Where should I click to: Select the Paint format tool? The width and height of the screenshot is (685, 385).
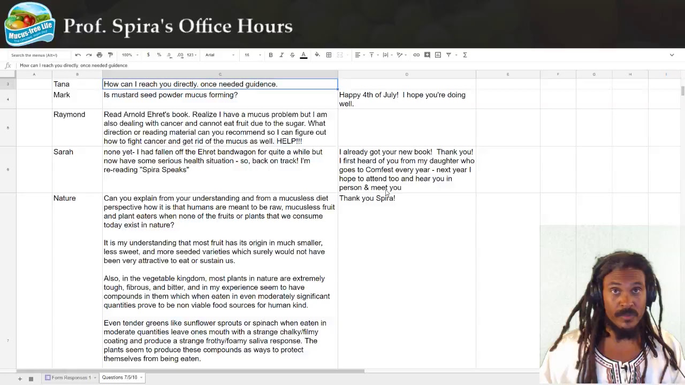click(x=110, y=55)
